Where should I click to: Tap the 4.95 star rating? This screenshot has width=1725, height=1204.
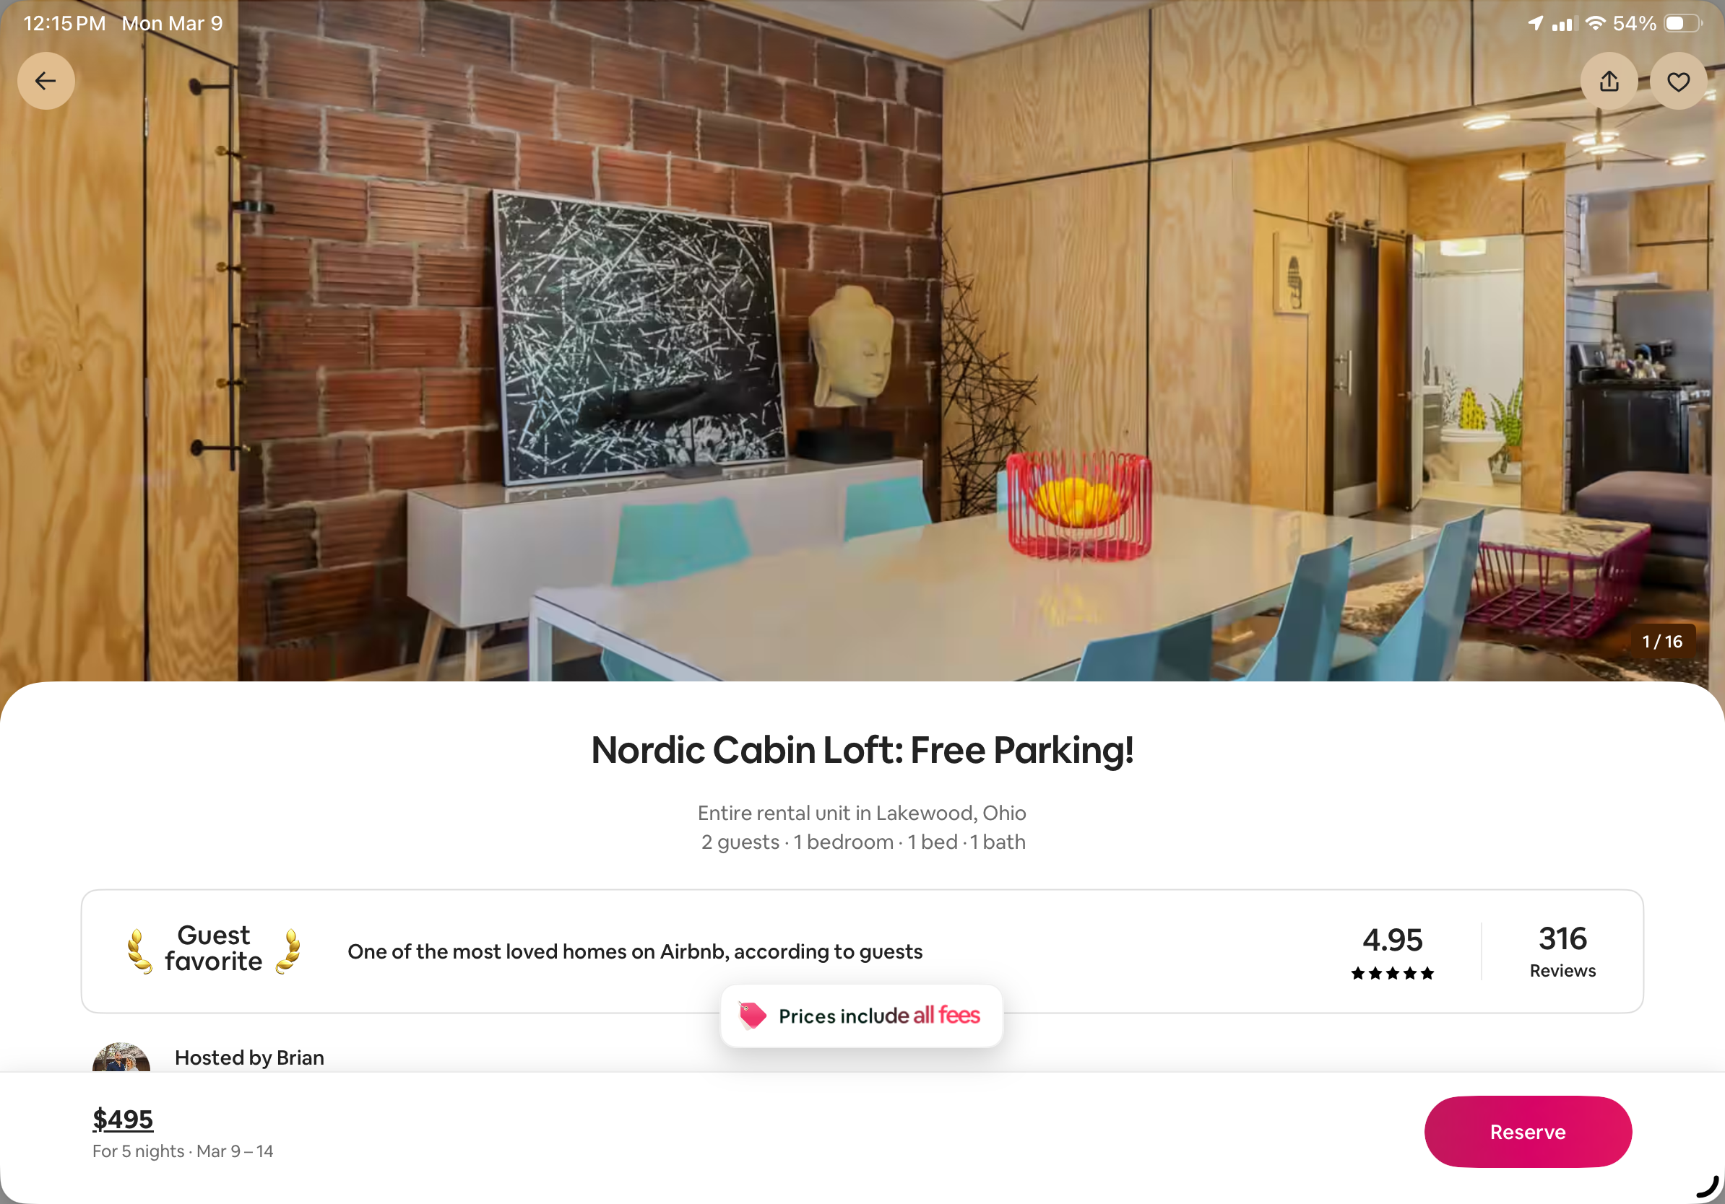[1392, 951]
